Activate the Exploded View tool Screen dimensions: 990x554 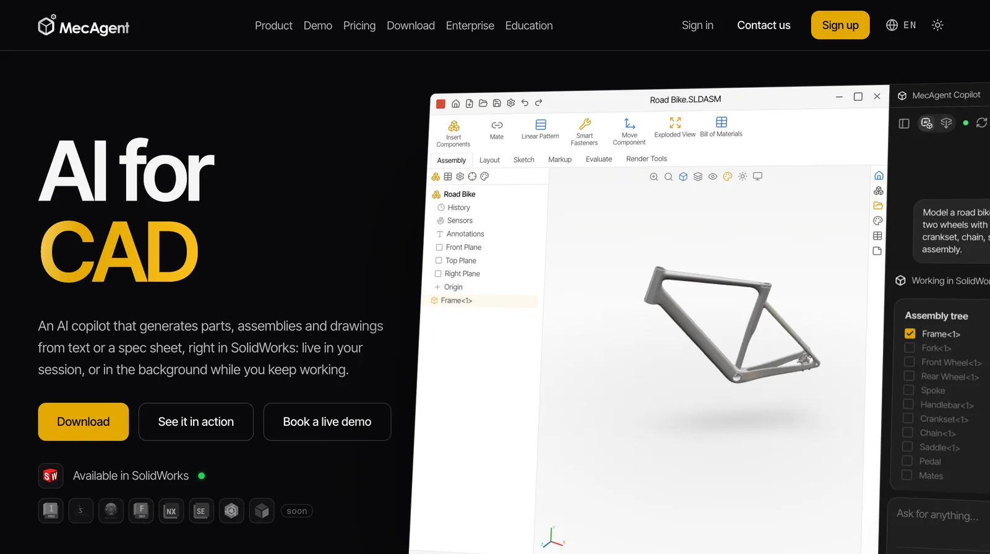pyautogui.click(x=675, y=127)
